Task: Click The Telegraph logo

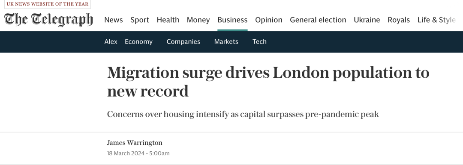Action: [48, 20]
